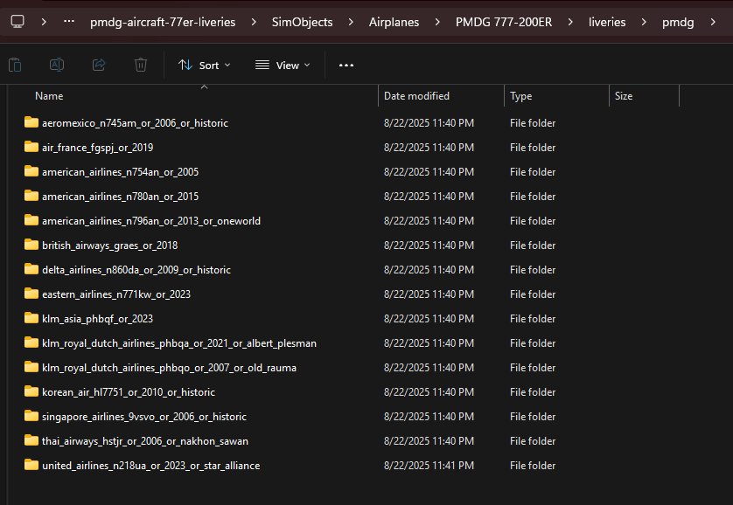Expand chevron after pmdg-aircraft-77er-liveries breadcrumb
This screenshot has height=505, width=733.
(254, 22)
